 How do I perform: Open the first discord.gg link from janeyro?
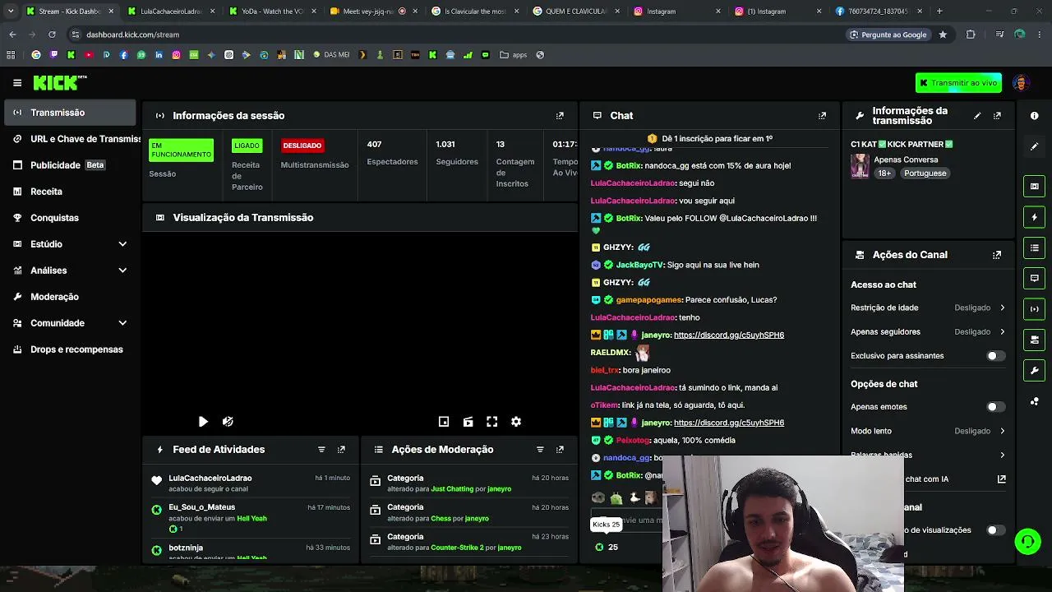(x=729, y=335)
